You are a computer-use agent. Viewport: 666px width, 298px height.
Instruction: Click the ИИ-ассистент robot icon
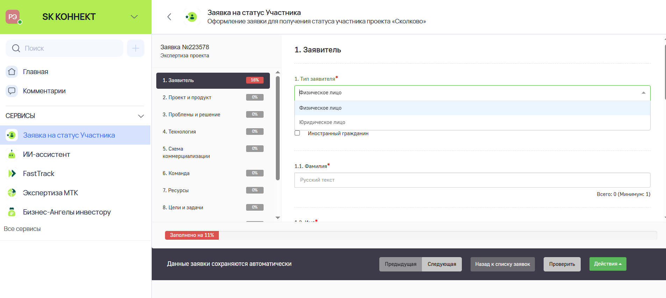(x=12, y=154)
